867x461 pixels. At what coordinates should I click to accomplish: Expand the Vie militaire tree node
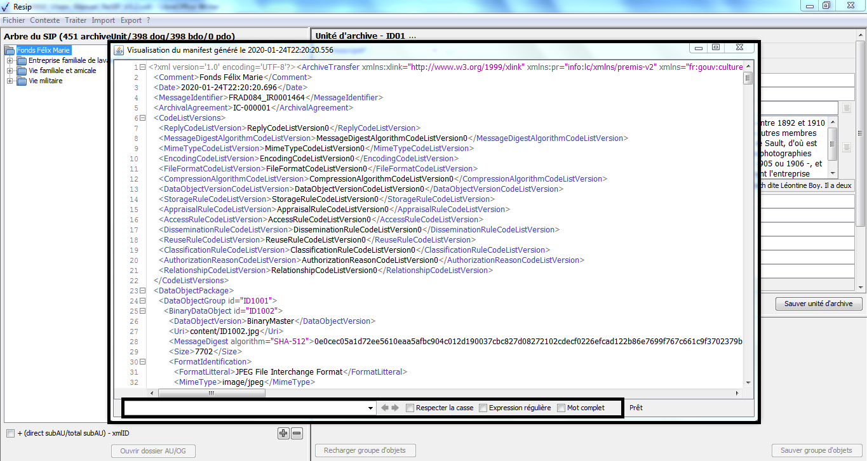(10, 81)
